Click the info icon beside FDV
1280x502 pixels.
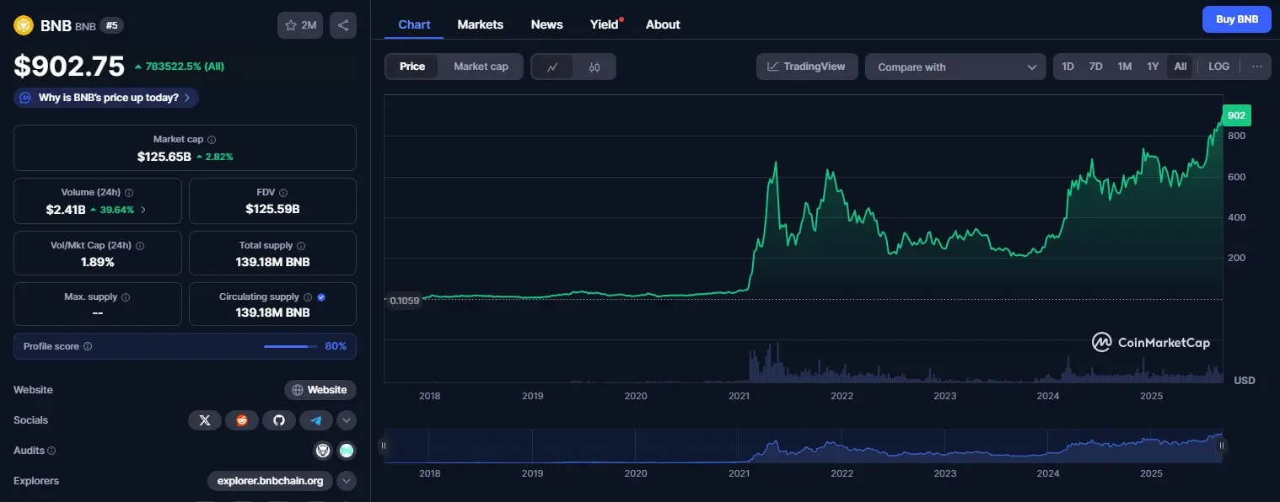coord(282,193)
